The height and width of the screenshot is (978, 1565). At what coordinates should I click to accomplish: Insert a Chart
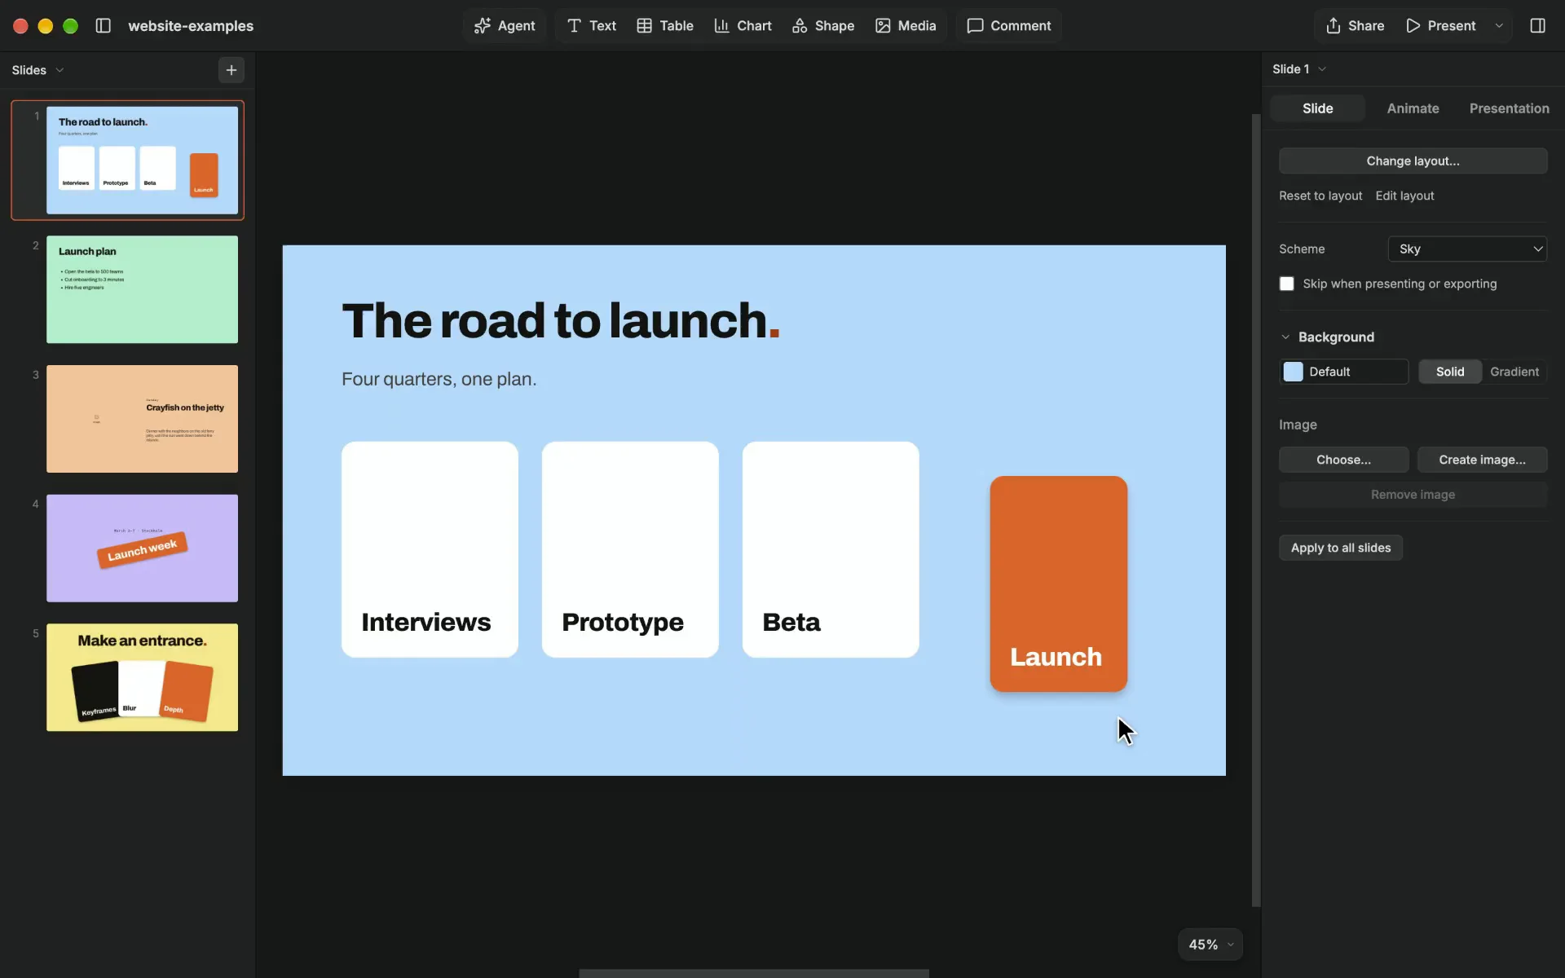[x=743, y=25]
